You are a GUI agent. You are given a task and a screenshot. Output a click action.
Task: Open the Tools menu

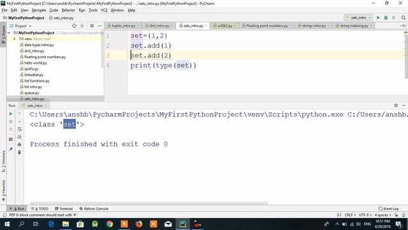pyautogui.click(x=93, y=10)
